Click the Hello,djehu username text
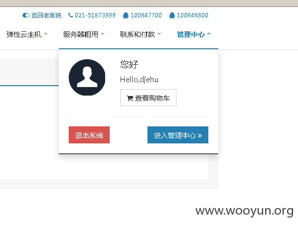This screenshot has height=225, width=298. (x=139, y=80)
